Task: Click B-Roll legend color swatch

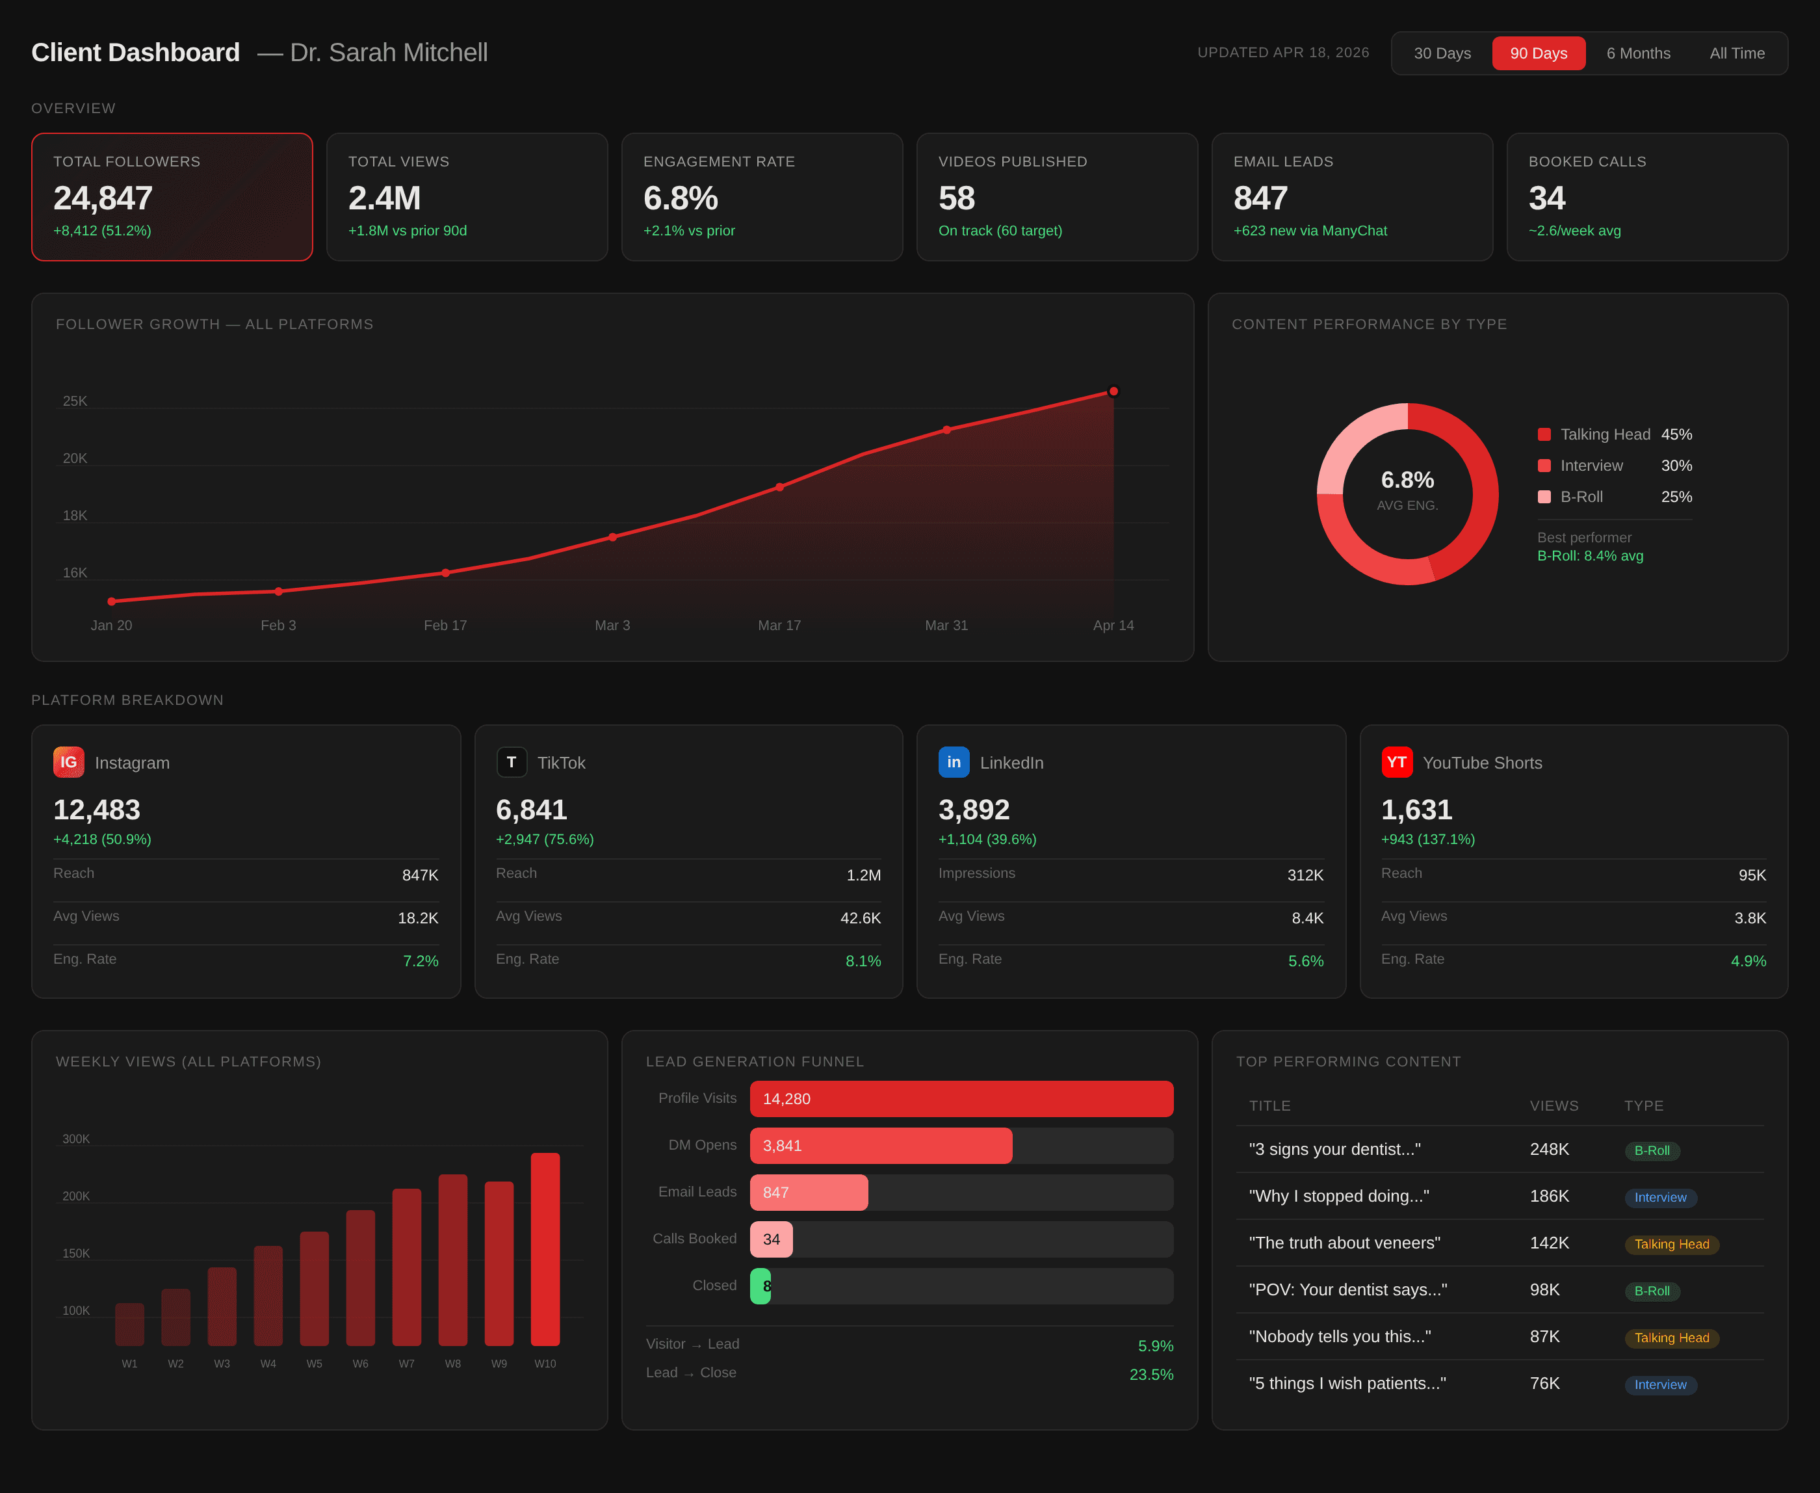Action: [x=1544, y=496]
